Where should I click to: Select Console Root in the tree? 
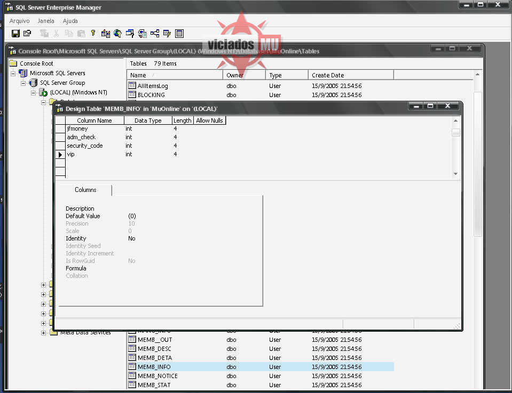coord(36,63)
